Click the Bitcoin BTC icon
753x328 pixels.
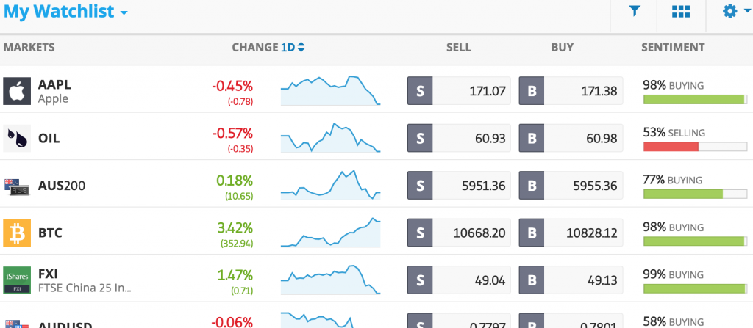[18, 233]
